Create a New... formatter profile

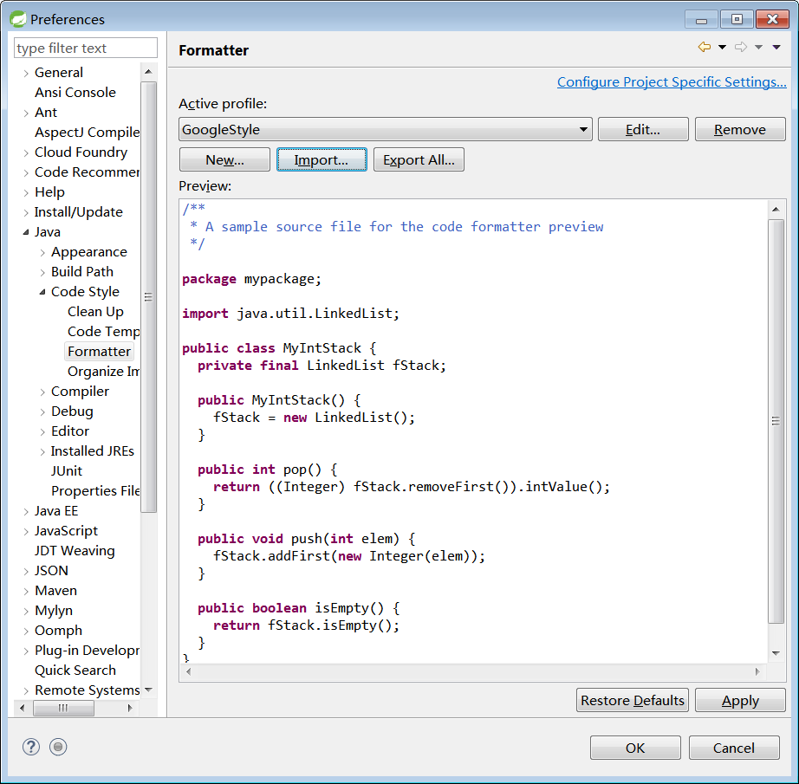tap(224, 160)
